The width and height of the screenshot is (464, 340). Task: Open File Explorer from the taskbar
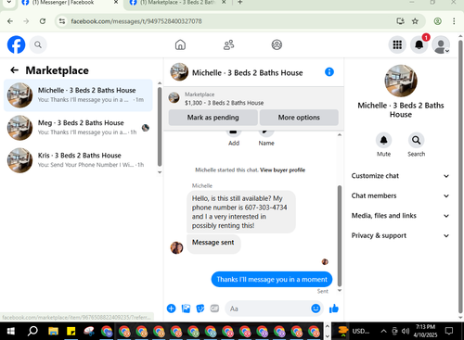pyautogui.click(x=53, y=332)
